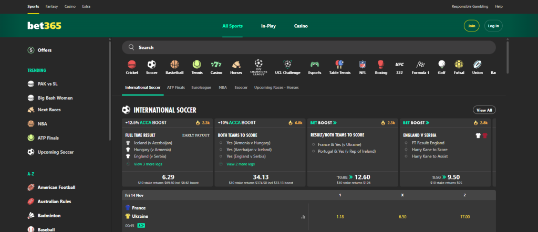Open the Casino header tab

[x=301, y=26]
